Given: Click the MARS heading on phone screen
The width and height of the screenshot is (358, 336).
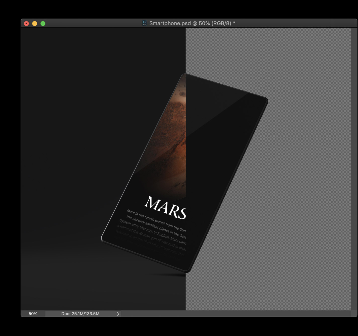Looking at the screenshot, I should [166, 208].
